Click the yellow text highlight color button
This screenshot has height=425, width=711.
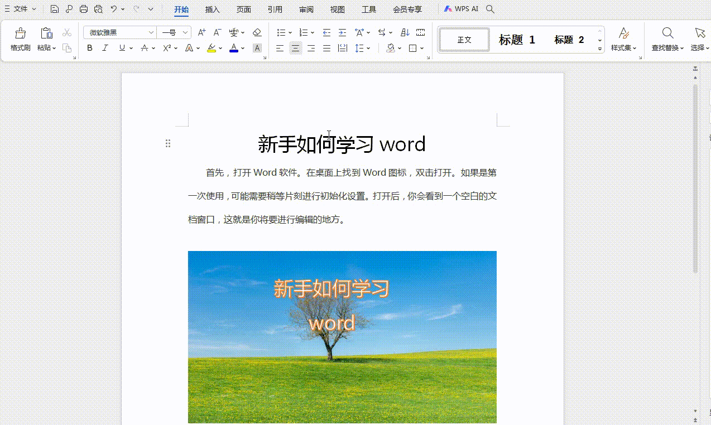[211, 48]
